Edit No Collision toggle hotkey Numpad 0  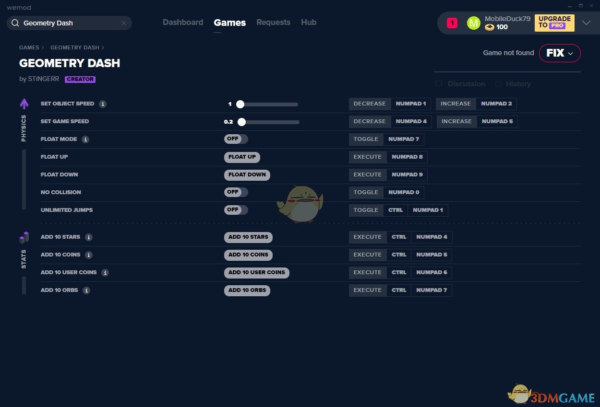pos(386,193)
